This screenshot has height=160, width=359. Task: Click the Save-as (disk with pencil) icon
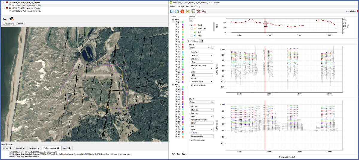177,11
